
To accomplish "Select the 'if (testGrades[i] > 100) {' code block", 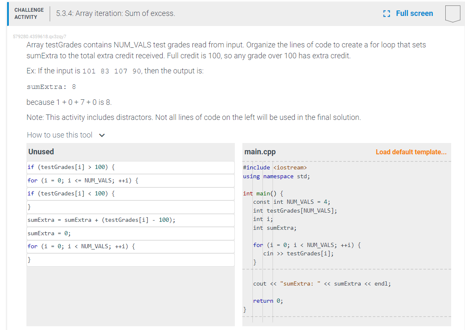I will [130, 167].
